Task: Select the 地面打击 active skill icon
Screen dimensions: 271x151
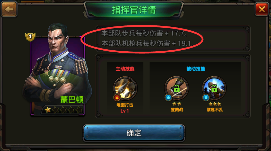Action: pos(125,88)
